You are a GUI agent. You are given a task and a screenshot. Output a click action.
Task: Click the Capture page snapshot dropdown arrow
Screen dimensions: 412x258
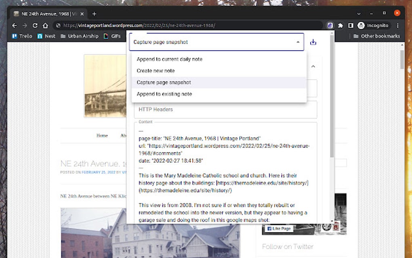pyautogui.click(x=298, y=42)
